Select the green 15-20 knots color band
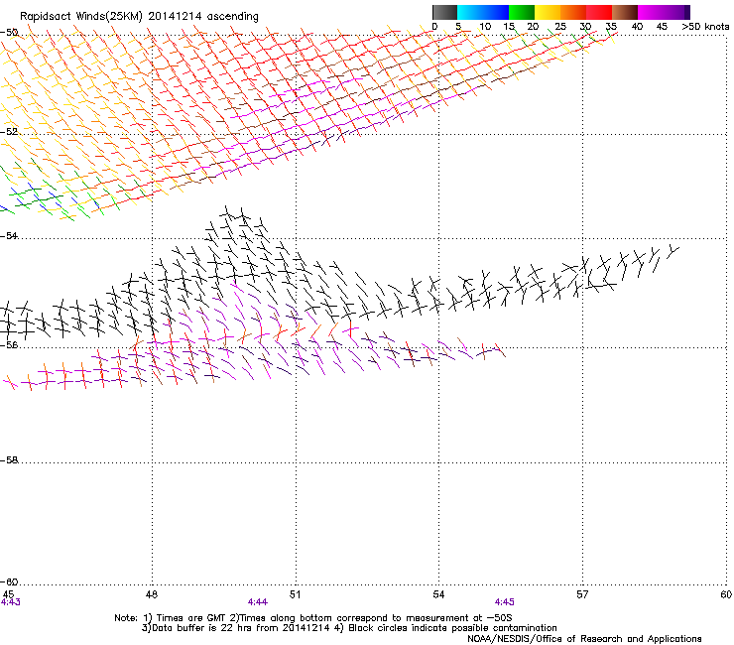This screenshot has width=734, height=645. [522, 12]
